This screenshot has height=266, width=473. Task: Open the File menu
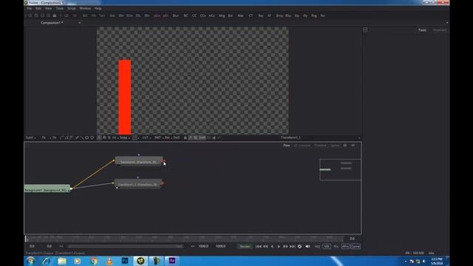click(x=29, y=8)
